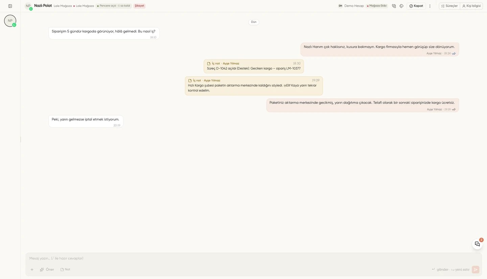The width and height of the screenshot is (487, 279).
Task: Click the @Elif Kaya mention in the note
Action: [291, 86]
